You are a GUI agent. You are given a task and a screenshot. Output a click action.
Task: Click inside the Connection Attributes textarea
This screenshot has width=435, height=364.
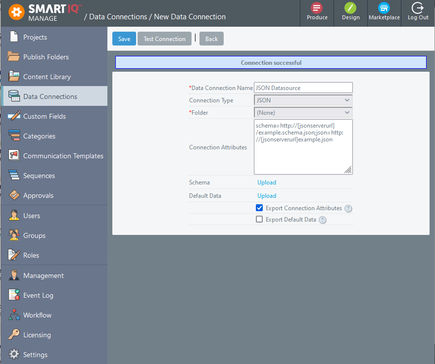[x=303, y=147]
